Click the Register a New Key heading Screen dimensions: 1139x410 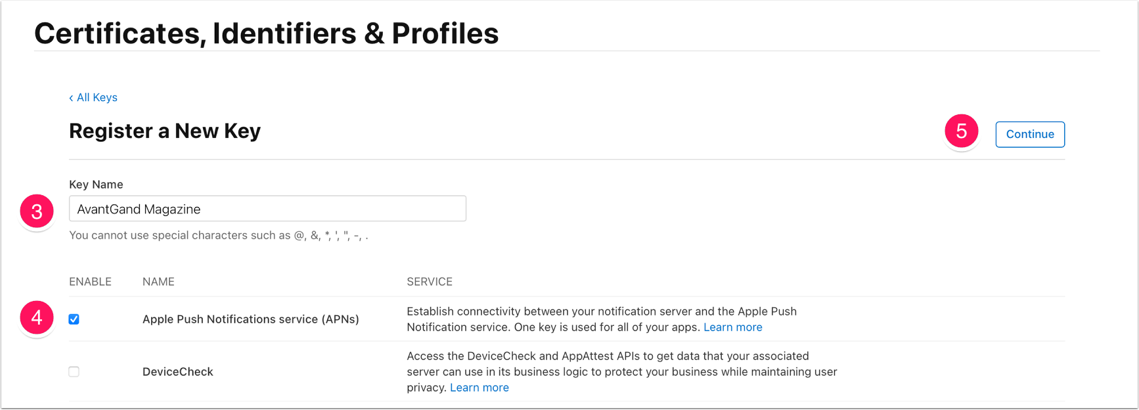165,131
